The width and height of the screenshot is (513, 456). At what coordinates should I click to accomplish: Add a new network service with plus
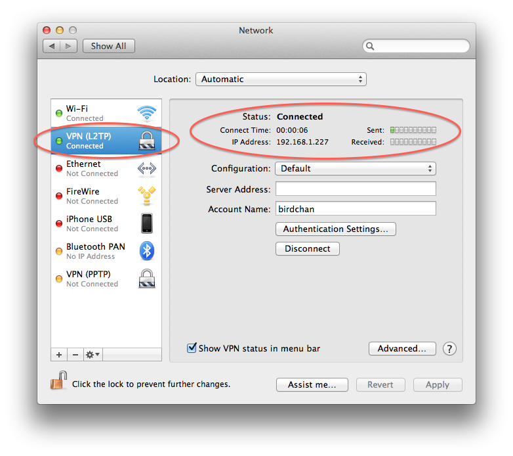pos(59,354)
